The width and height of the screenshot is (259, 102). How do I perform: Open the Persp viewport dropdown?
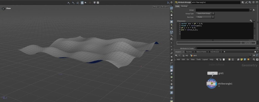pyautogui.click(x=156, y=7)
